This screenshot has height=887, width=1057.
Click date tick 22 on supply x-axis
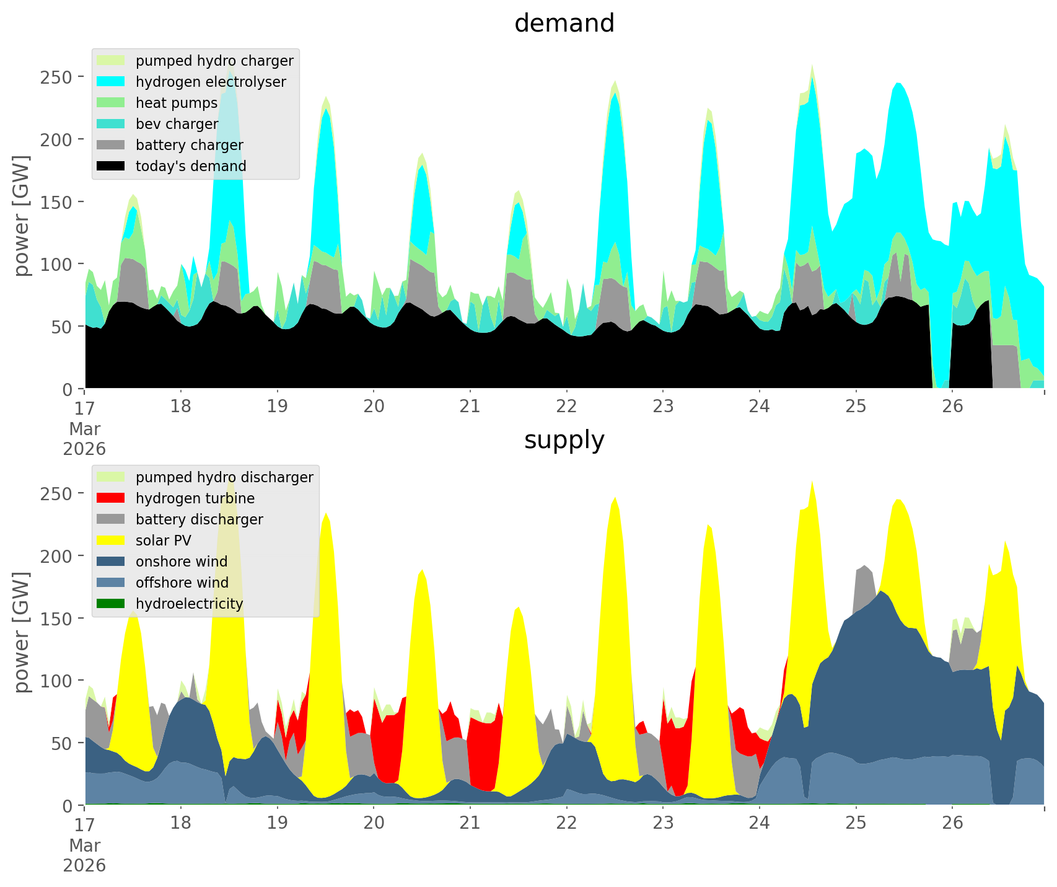(566, 823)
